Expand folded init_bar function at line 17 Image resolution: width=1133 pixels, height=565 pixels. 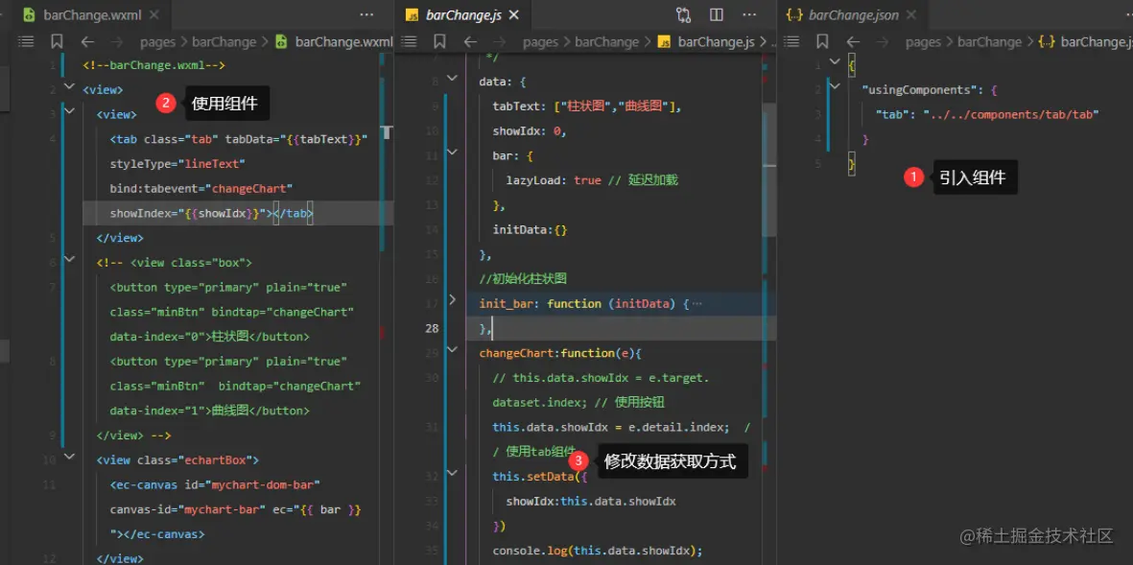(x=452, y=299)
